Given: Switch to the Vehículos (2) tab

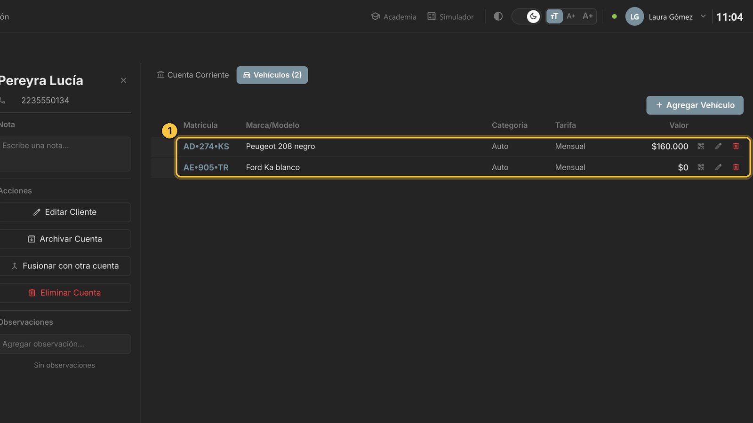Looking at the screenshot, I should [x=272, y=75].
